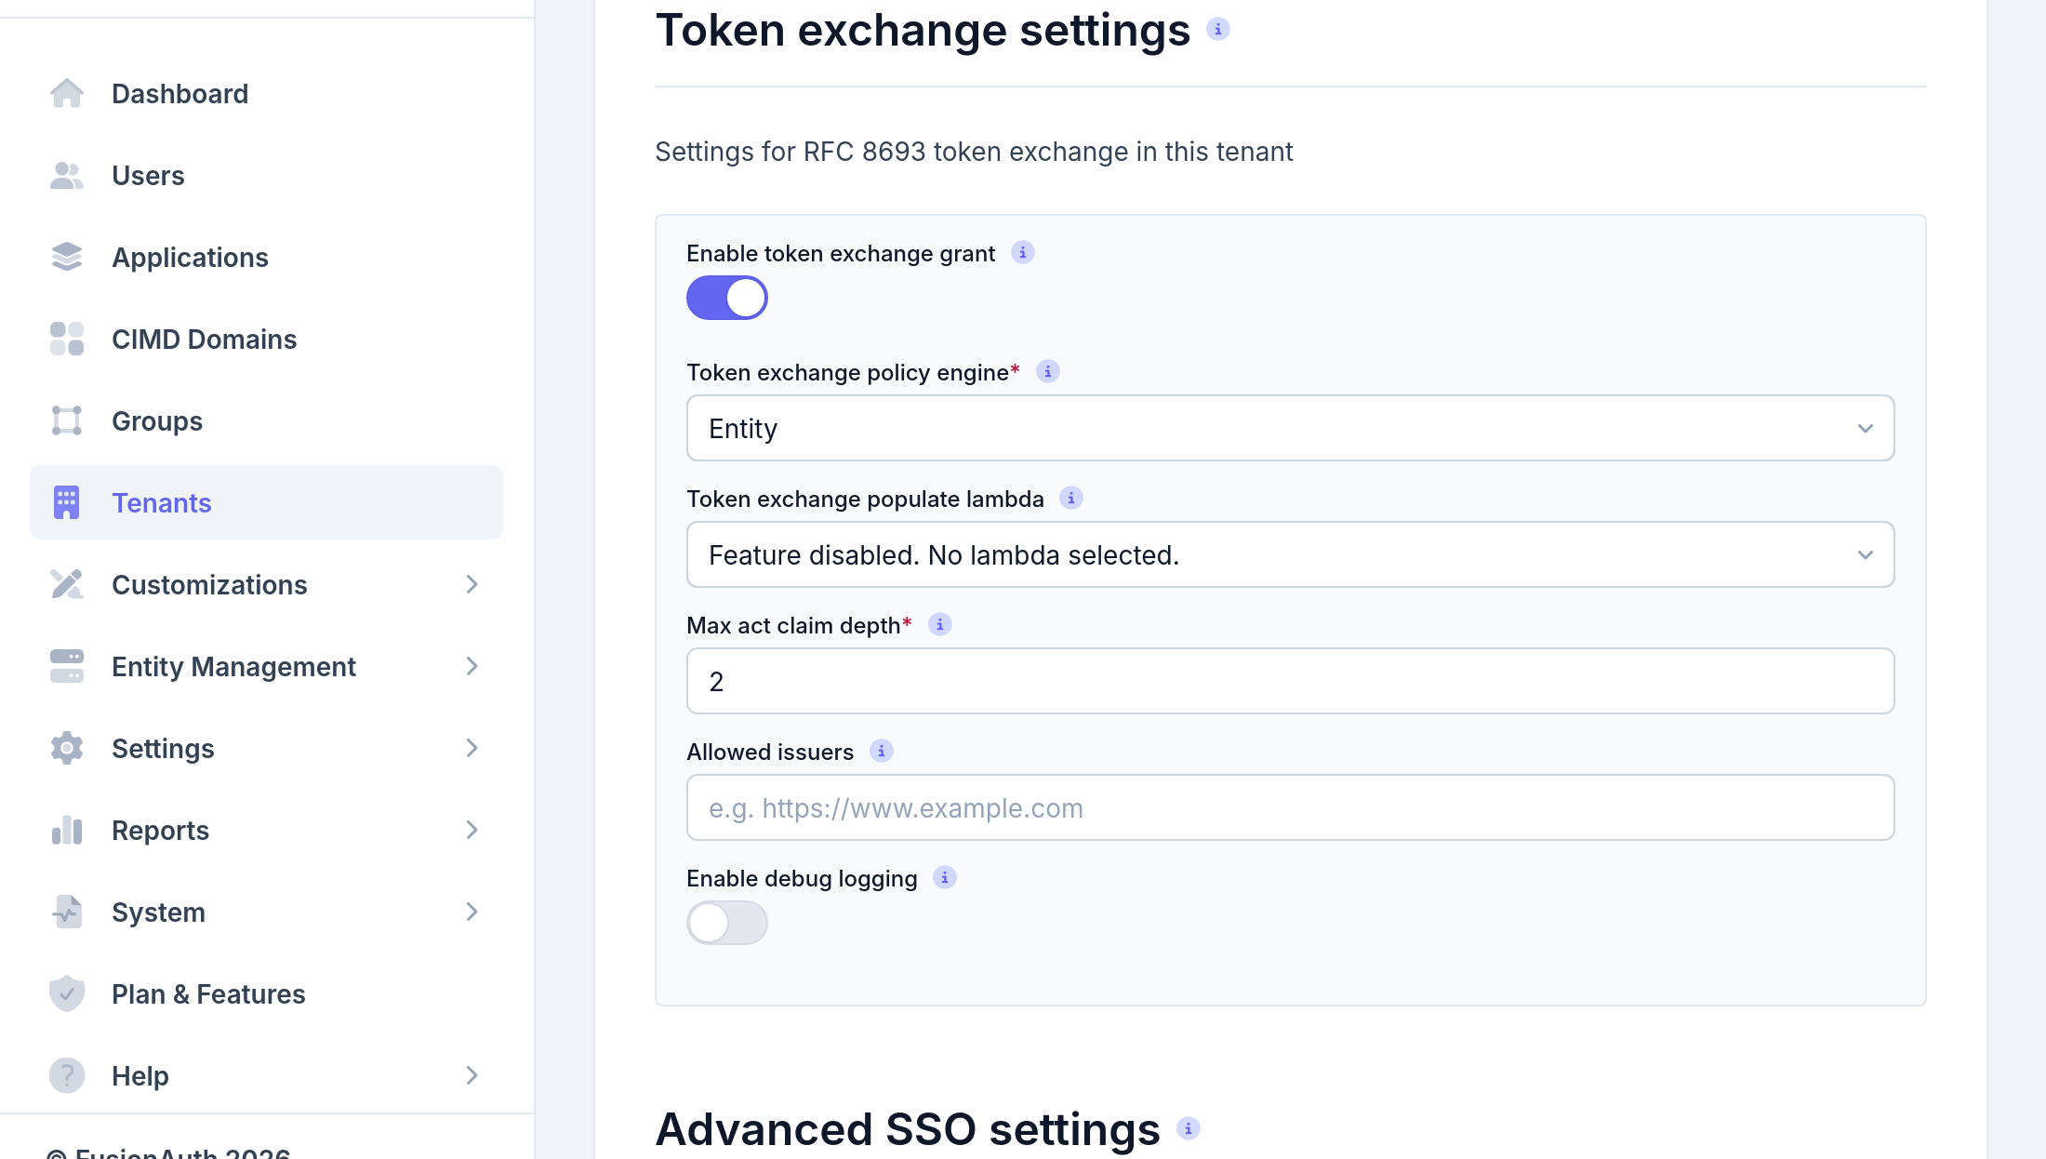Open the Groups menu item
2046x1159 pixels.
click(267, 421)
